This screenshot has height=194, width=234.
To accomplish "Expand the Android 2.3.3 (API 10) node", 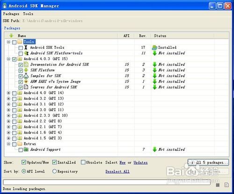I will (8, 116).
